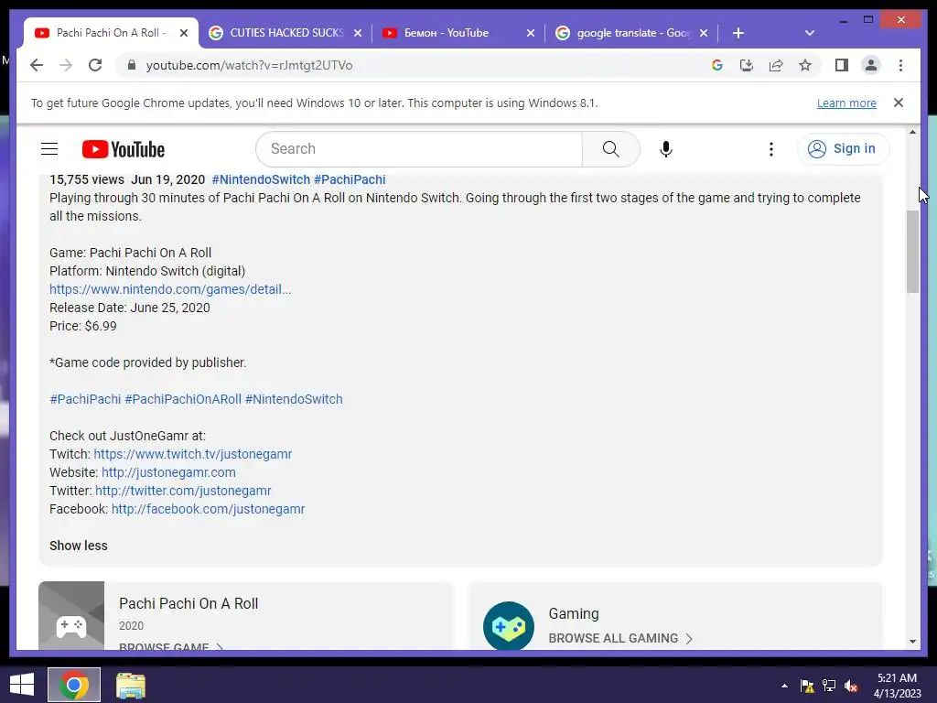The width and height of the screenshot is (937, 703).
Task: Share this page icon in address bar
Action: [x=776, y=65]
